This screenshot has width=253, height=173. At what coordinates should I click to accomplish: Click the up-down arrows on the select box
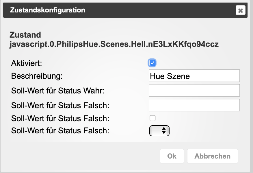pos(164,131)
